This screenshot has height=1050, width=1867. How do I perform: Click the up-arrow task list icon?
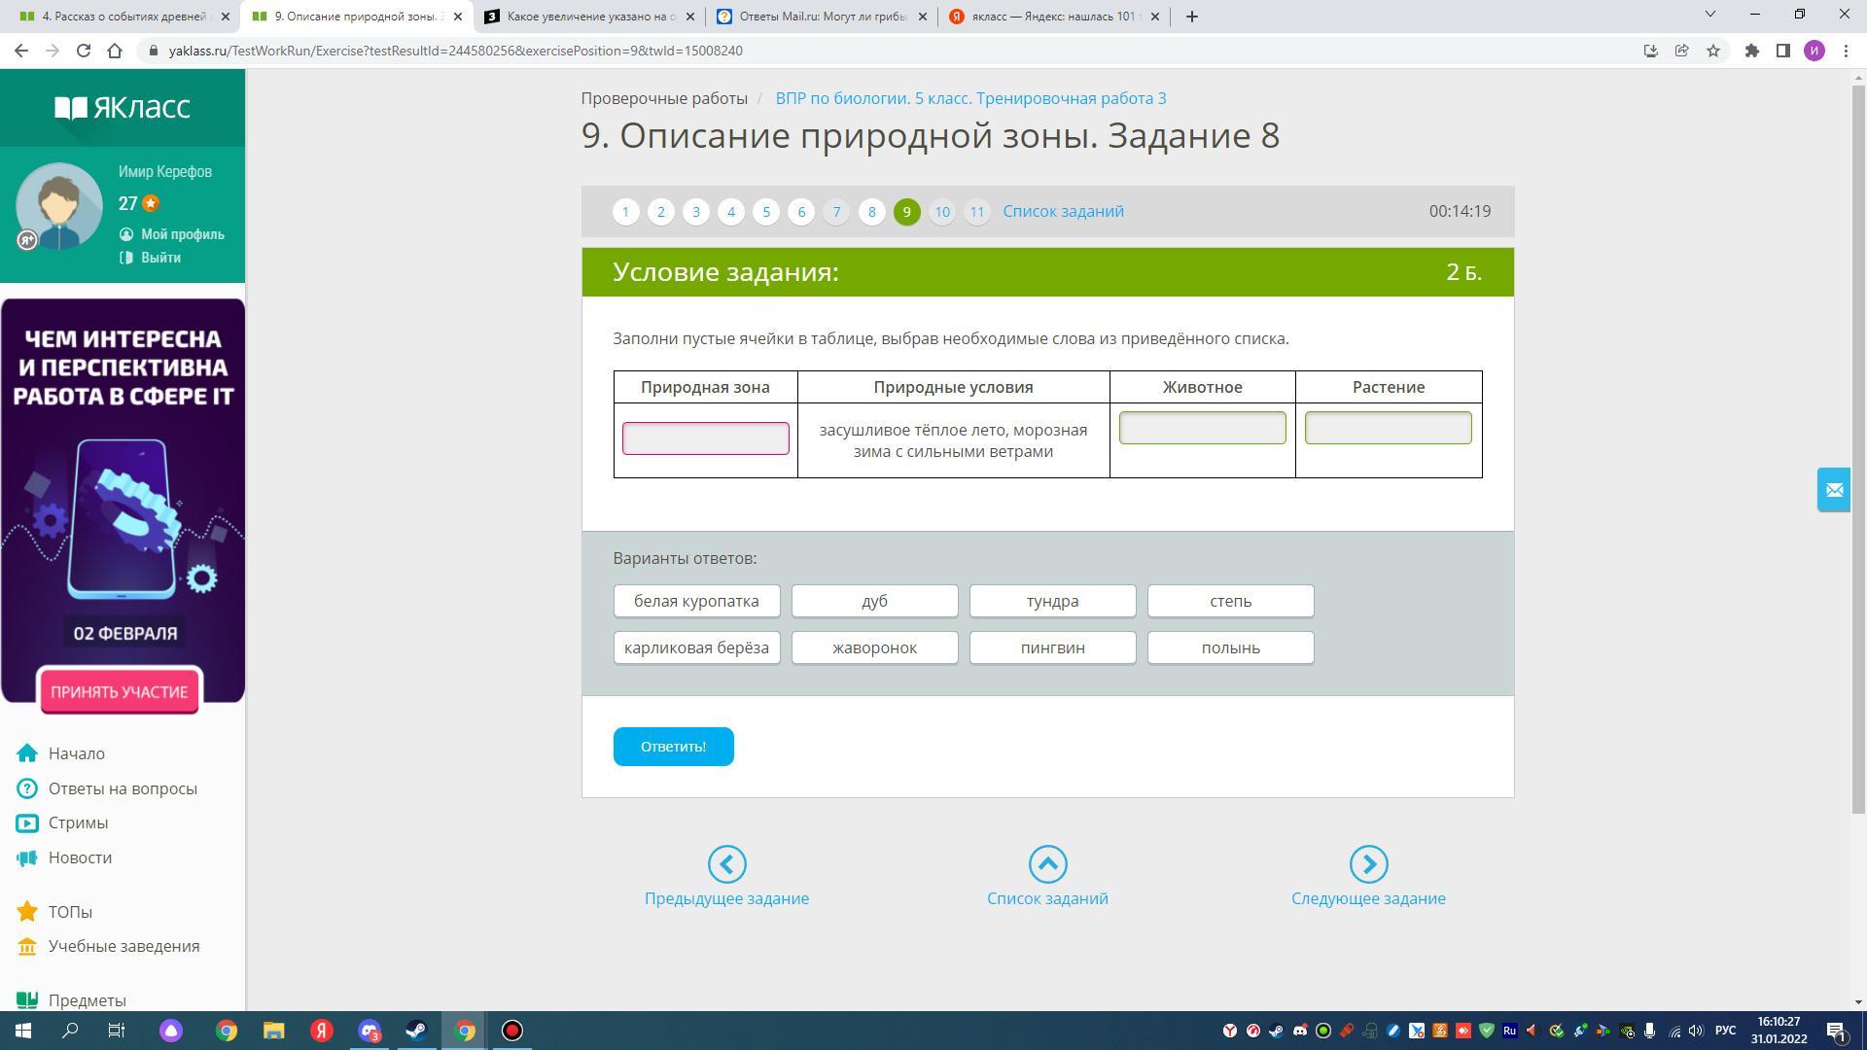[x=1047, y=863]
